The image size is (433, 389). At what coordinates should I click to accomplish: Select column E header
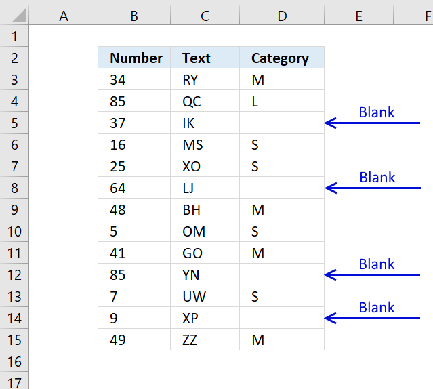coord(358,16)
